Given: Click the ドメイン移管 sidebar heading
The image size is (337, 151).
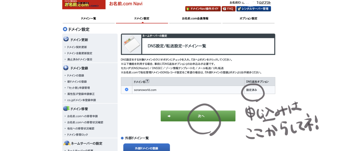Looking at the screenshot, I should click(x=79, y=109).
